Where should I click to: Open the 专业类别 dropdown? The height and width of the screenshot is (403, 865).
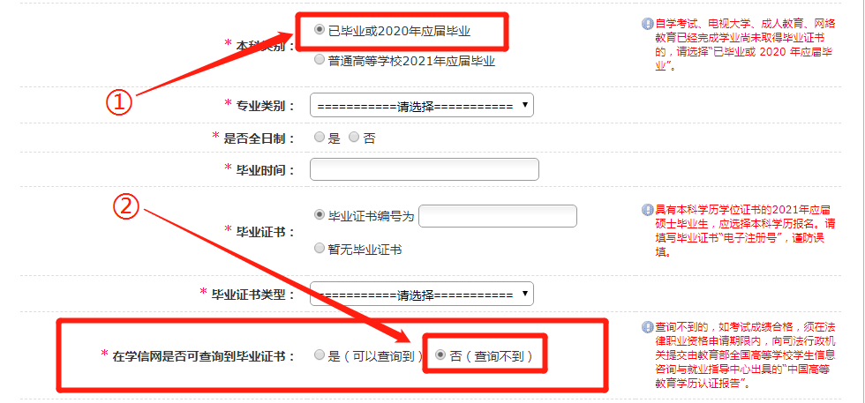[x=422, y=105]
